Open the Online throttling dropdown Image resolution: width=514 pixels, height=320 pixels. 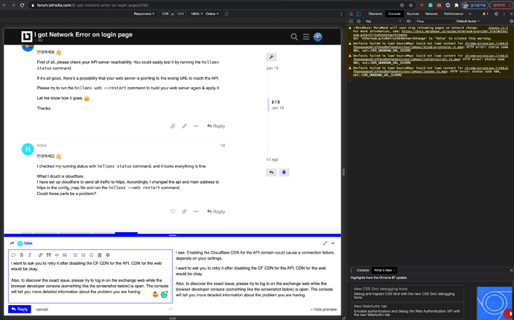point(212,13)
